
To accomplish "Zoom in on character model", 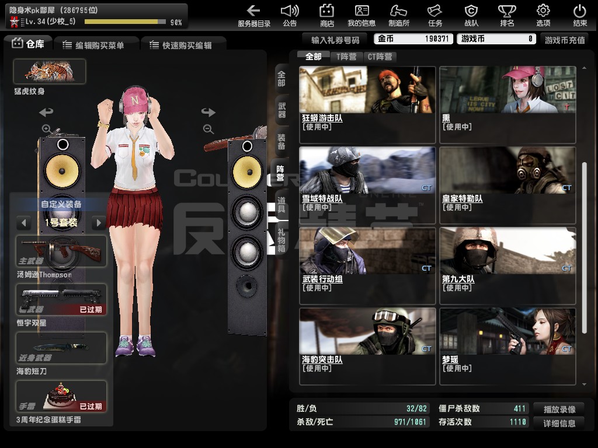I will click(47, 129).
